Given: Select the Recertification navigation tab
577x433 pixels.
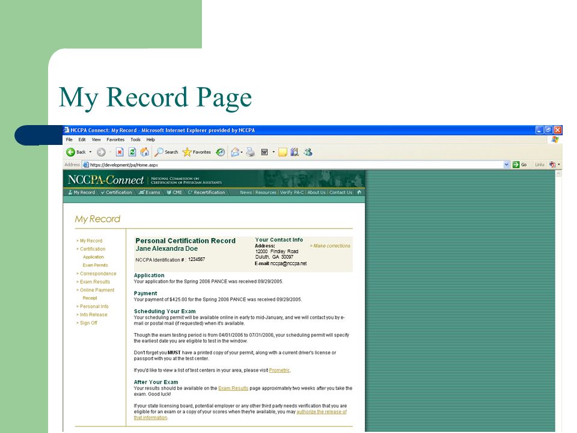Looking at the screenshot, I should coord(206,192).
